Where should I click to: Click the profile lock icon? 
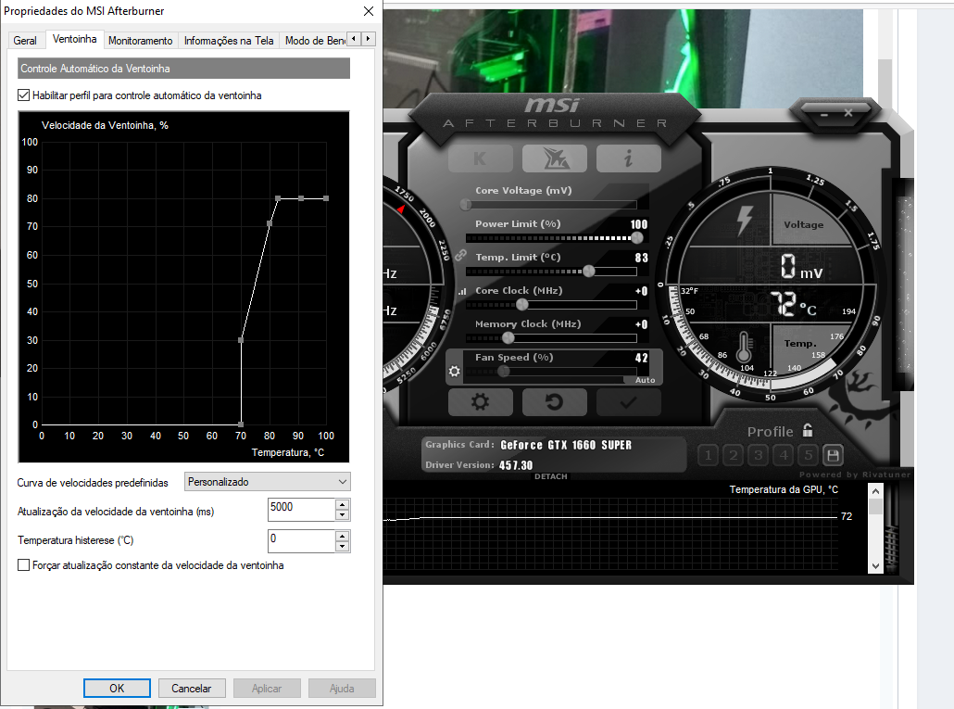click(808, 430)
